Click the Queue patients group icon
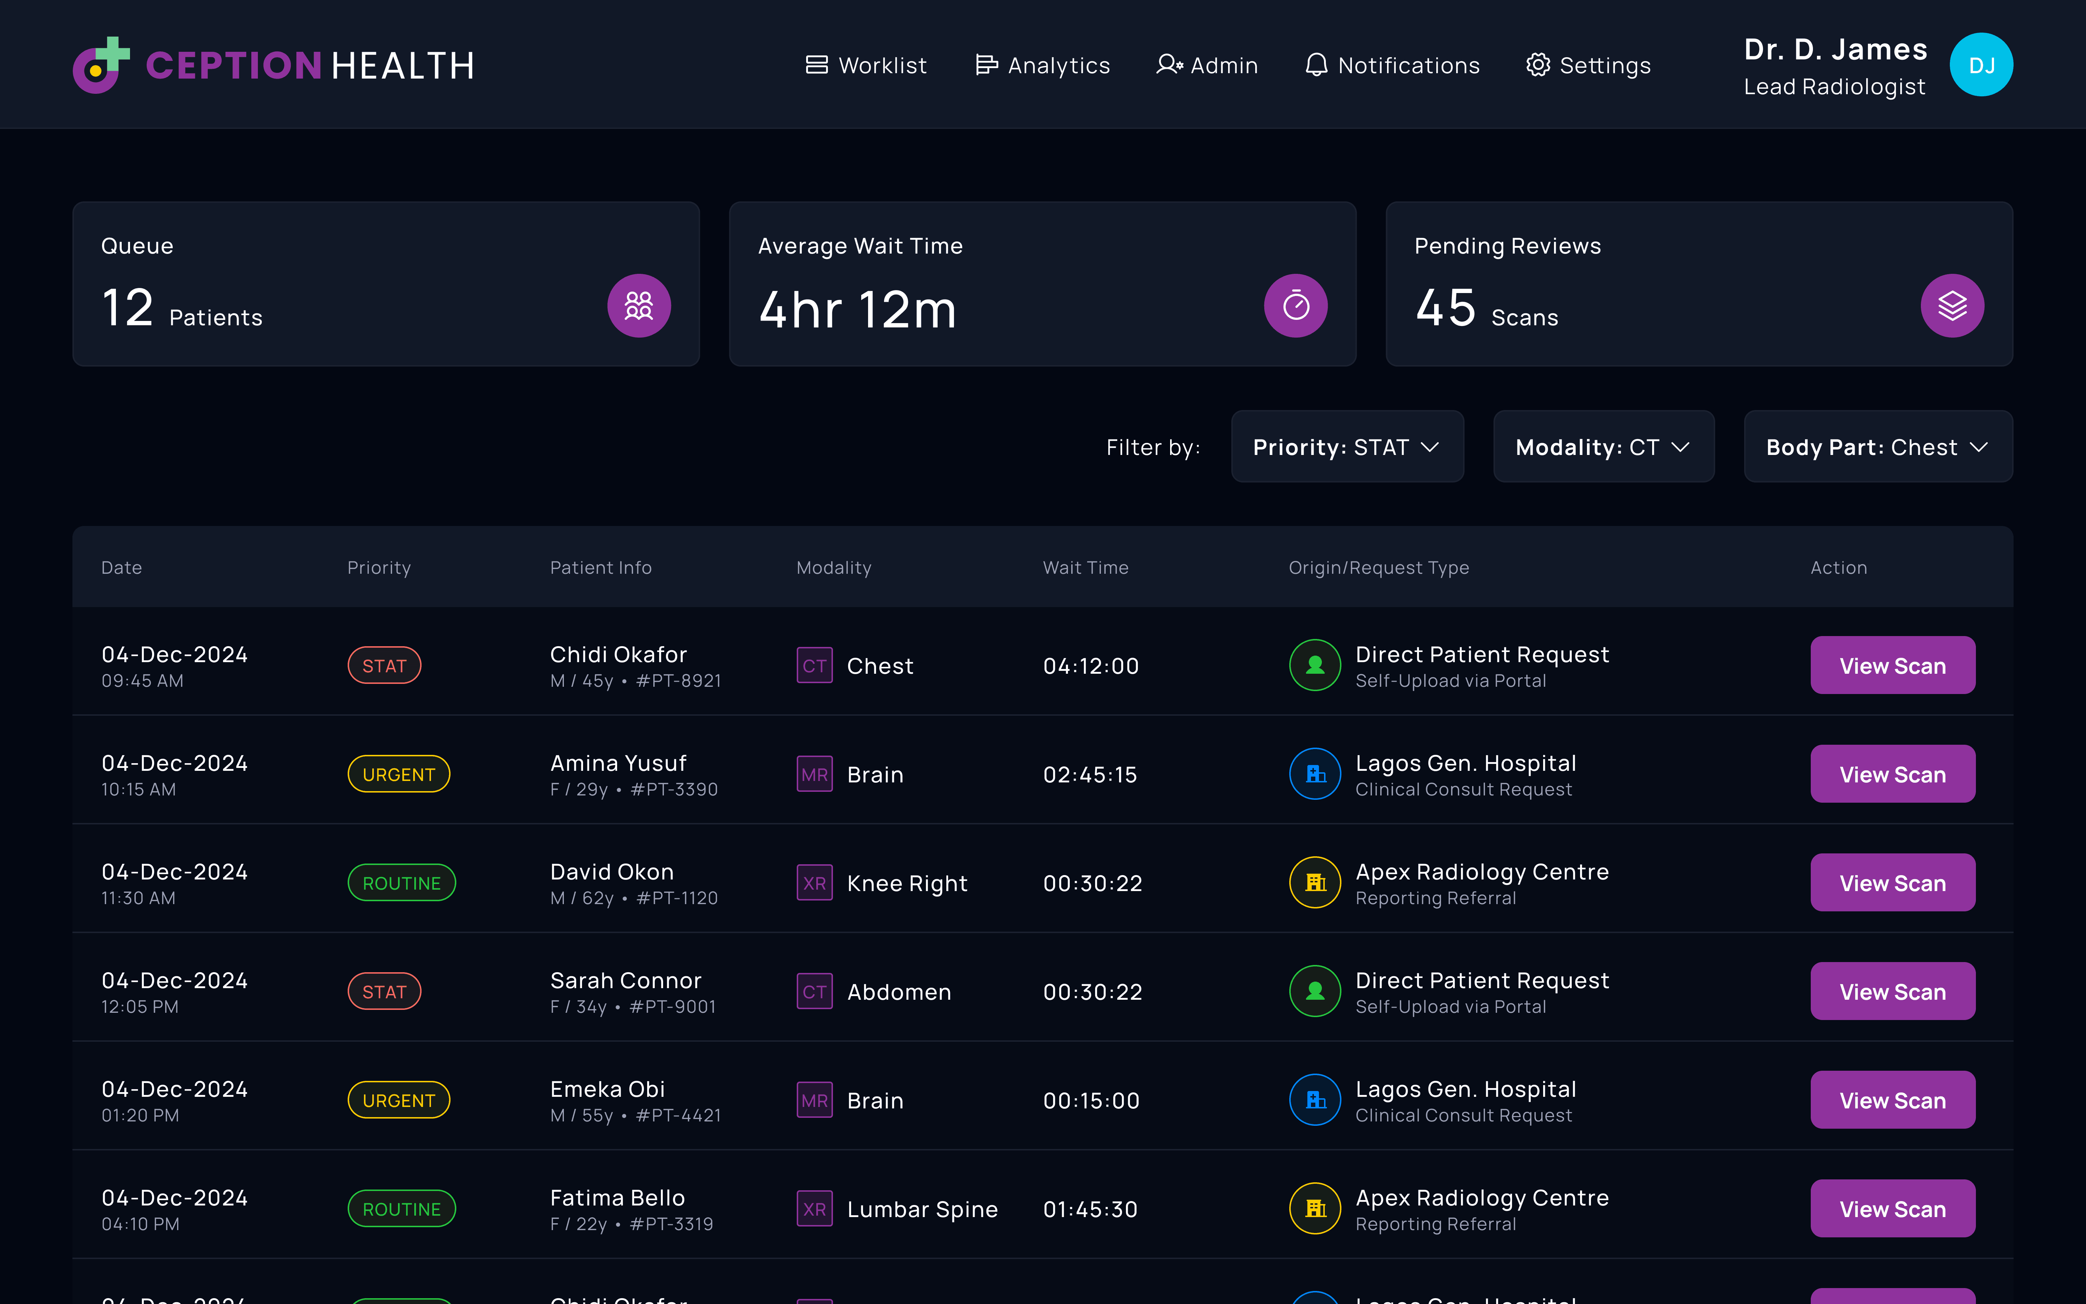This screenshot has width=2086, height=1304. pyautogui.click(x=639, y=305)
